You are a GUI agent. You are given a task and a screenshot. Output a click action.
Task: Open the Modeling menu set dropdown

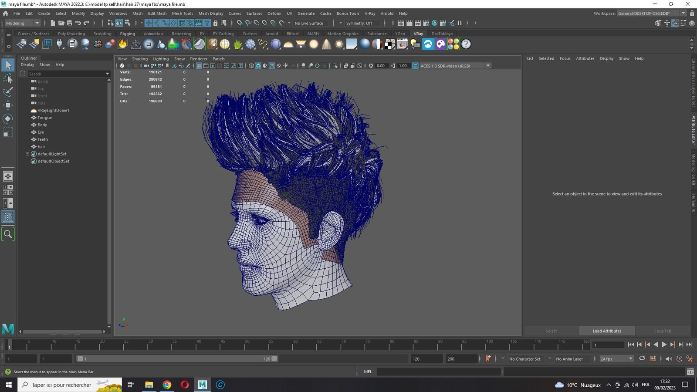click(x=22, y=23)
